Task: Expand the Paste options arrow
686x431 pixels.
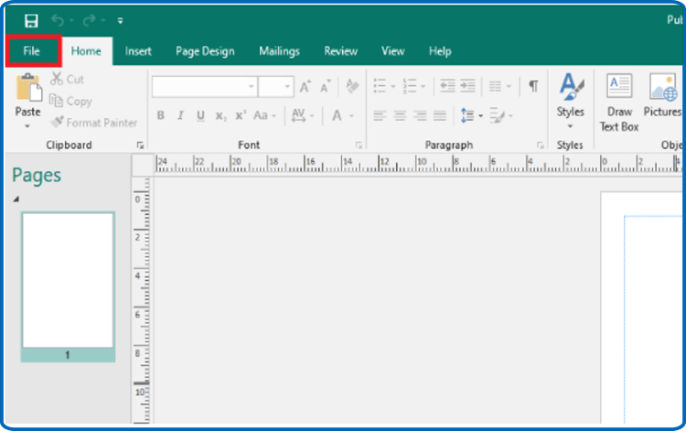Action: pos(27,126)
